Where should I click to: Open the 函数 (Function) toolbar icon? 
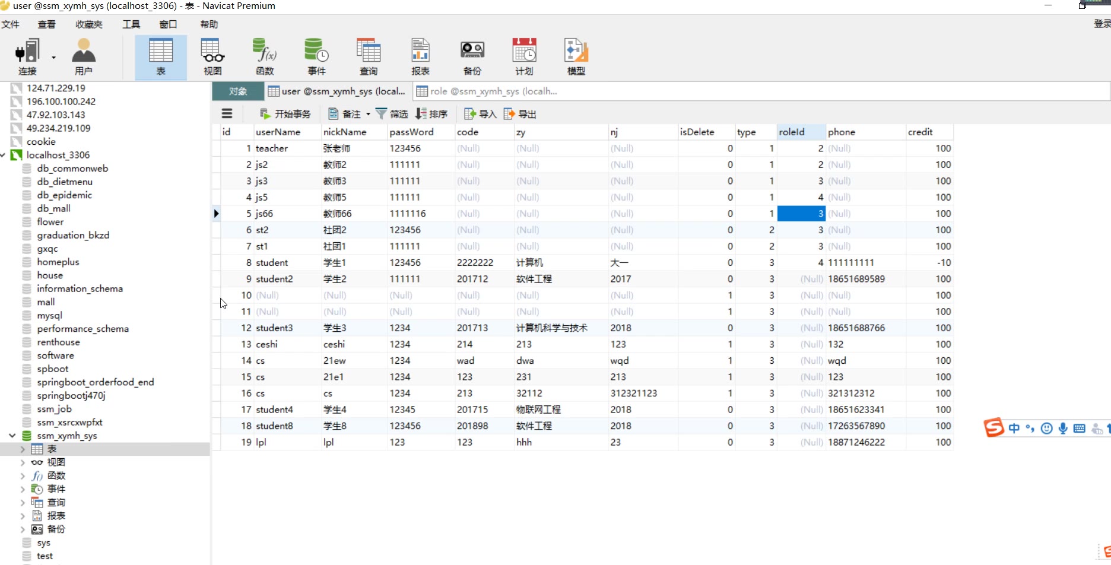[x=265, y=57]
